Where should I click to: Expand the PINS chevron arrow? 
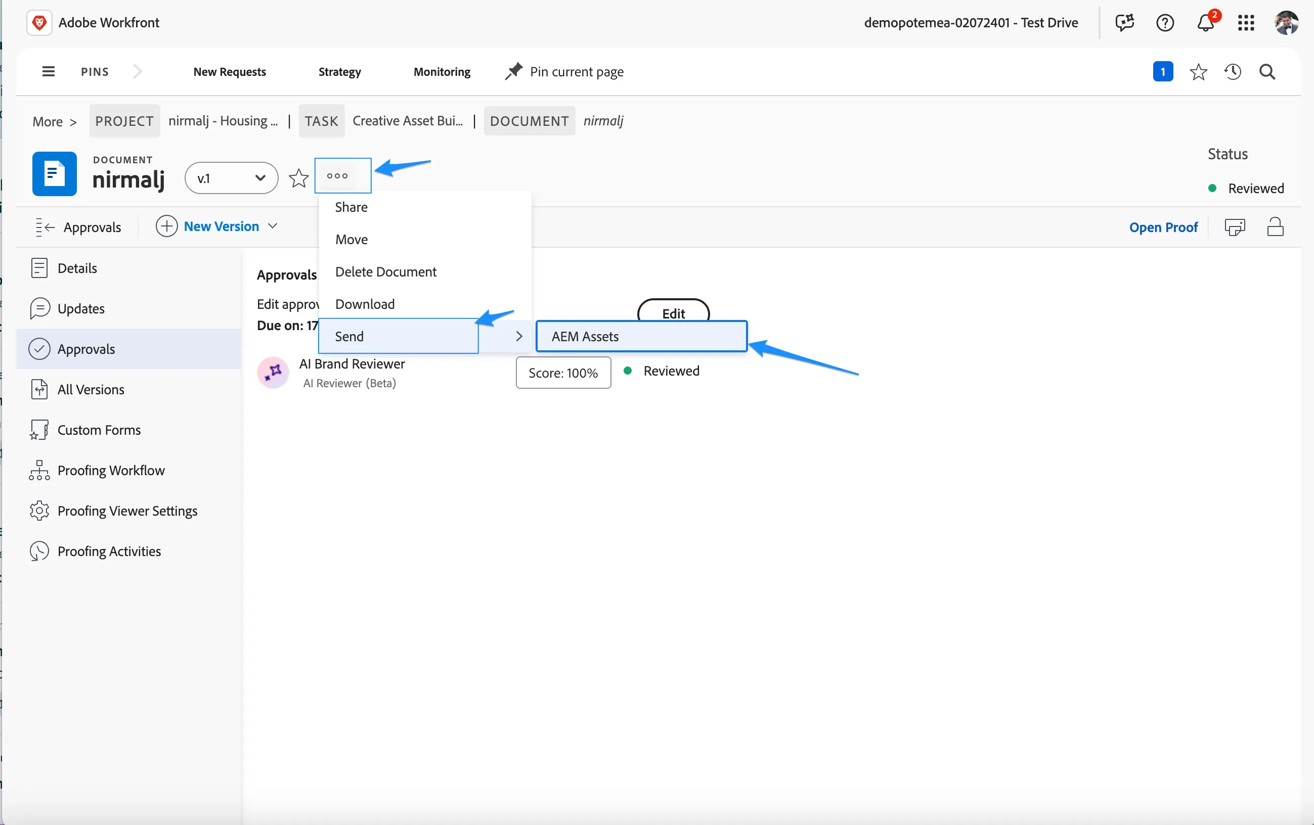pyautogui.click(x=138, y=71)
